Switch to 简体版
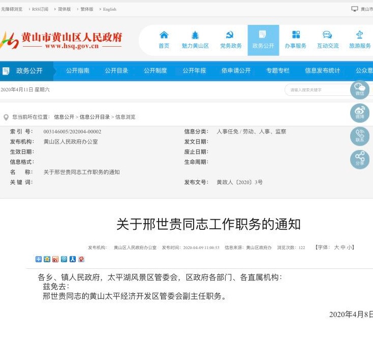 (x=65, y=9)
